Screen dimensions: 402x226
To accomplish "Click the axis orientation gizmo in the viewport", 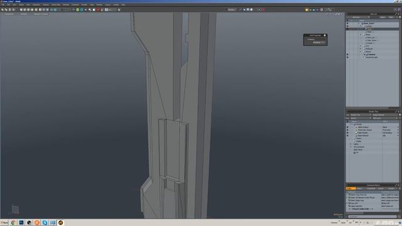I will click(14, 210).
